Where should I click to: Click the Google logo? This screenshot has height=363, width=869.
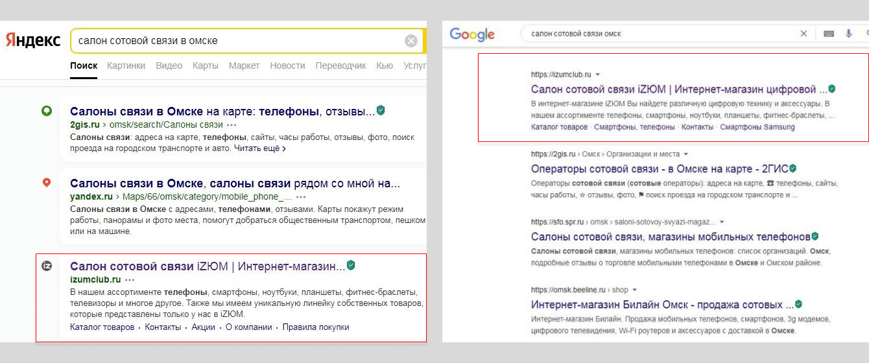point(472,34)
